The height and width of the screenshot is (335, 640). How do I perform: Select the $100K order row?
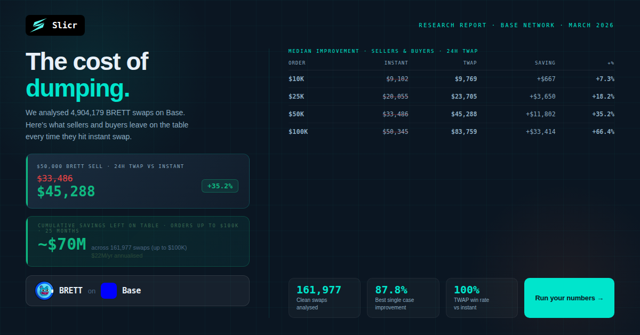[451, 132]
